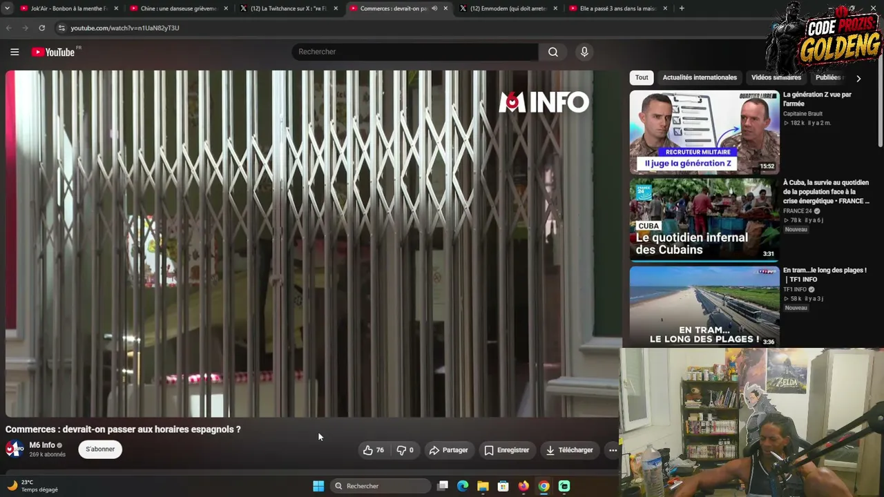Image resolution: width=884 pixels, height=497 pixels.
Task: Click the 'En tram... le long des plages' thumbnail
Action: pos(704,306)
